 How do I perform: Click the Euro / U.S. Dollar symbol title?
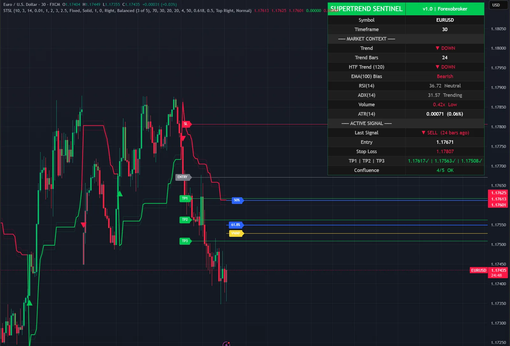pyautogui.click(x=20, y=4)
